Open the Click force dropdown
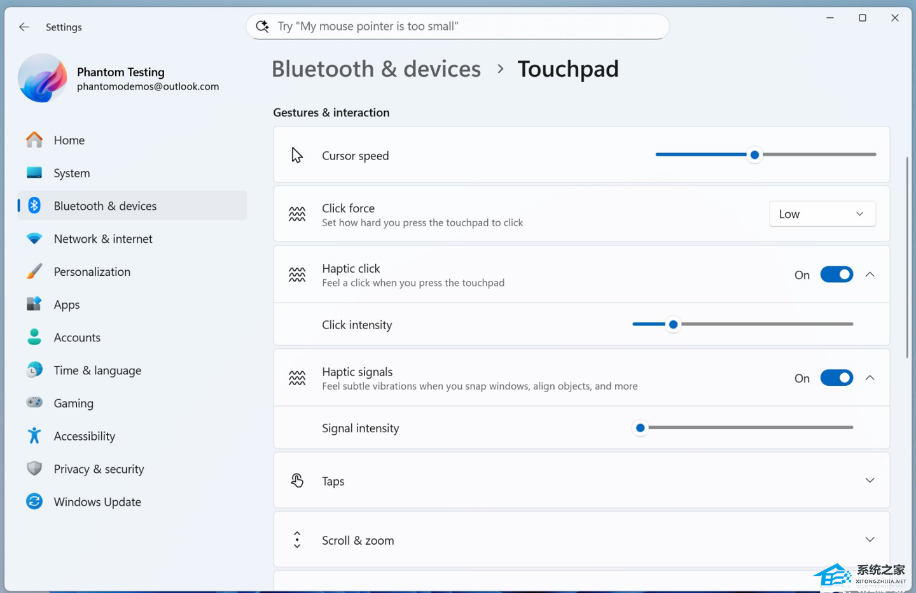 pyautogui.click(x=822, y=214)
